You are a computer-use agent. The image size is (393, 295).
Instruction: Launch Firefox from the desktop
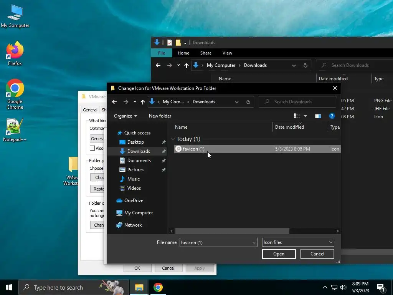(x=15, y=53)
